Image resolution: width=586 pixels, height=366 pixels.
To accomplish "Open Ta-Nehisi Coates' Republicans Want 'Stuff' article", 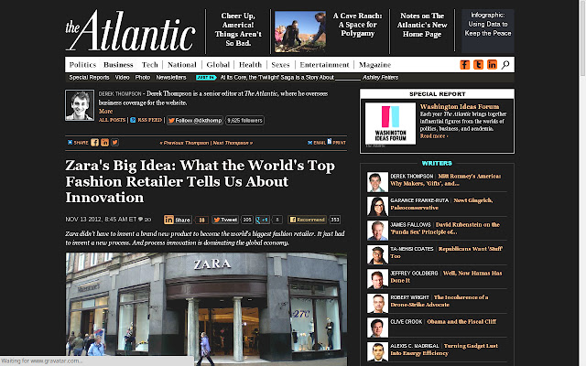I will tap(446, 253).
